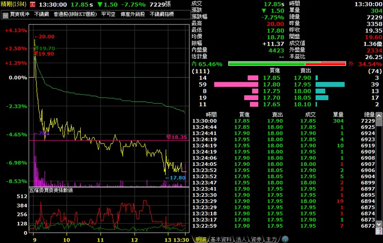
Task: Click the refresh icon beside the 主力 tab
Action: pos(285,239)
